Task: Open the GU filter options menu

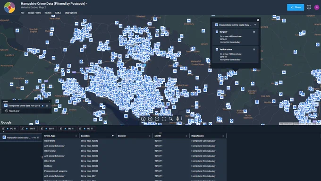Action: tap(73, 129)
